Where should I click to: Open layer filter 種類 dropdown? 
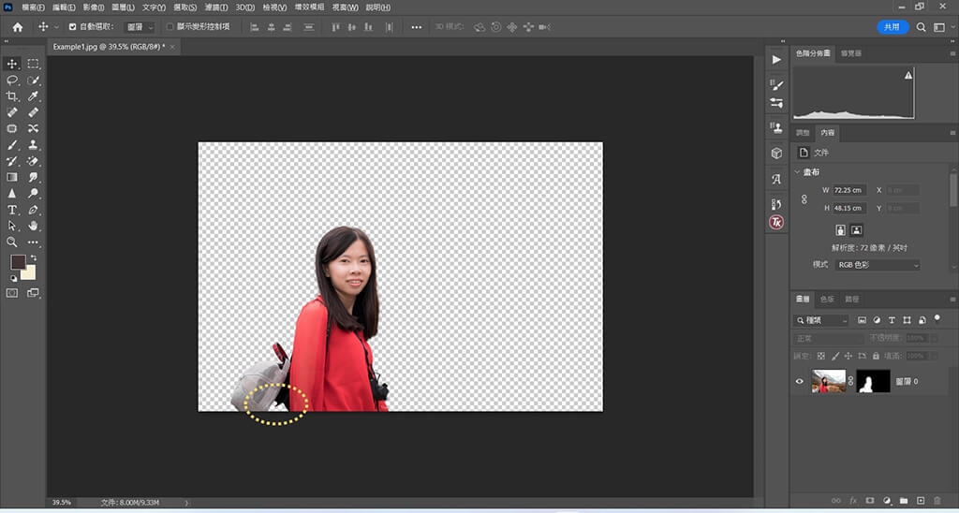pyautogui.click(x=821, y=320)
